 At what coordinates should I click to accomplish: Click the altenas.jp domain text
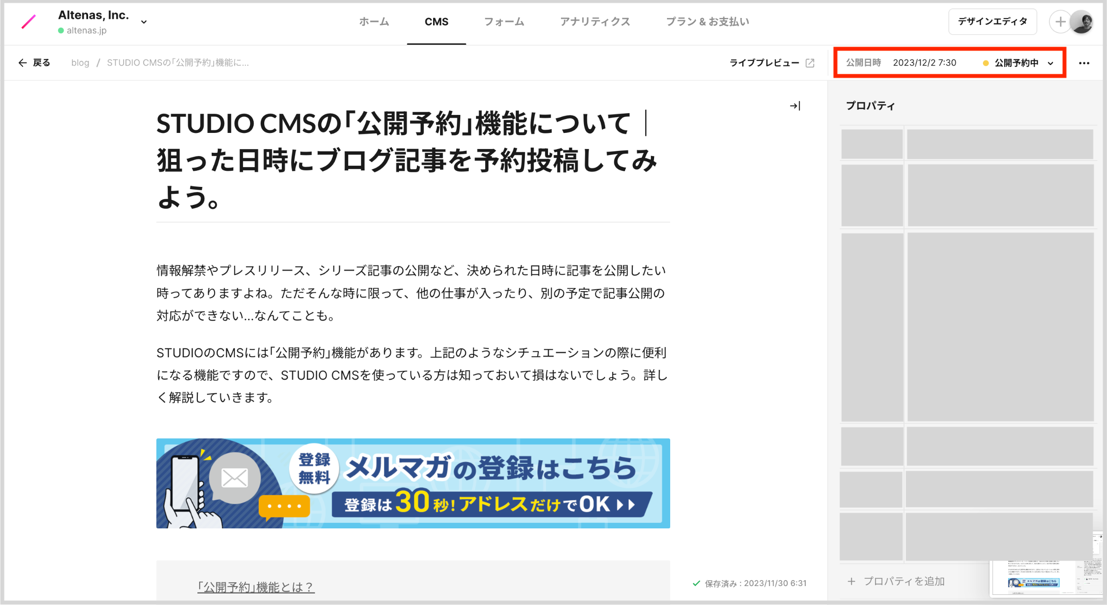[87, 30]
